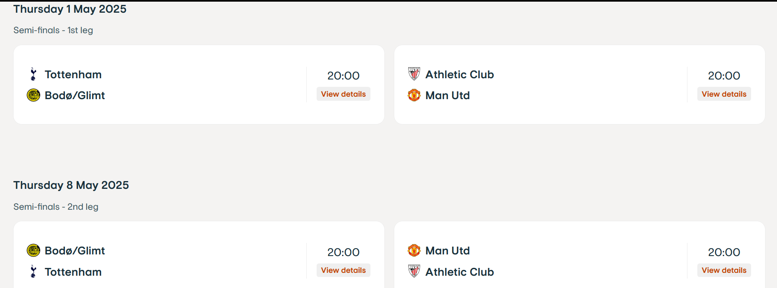Viewport: 777px width, 288px height.
Task: View details for Bodø/Glimt vs Tottenham 2nd leg
Action: click(x=343, y=270)
